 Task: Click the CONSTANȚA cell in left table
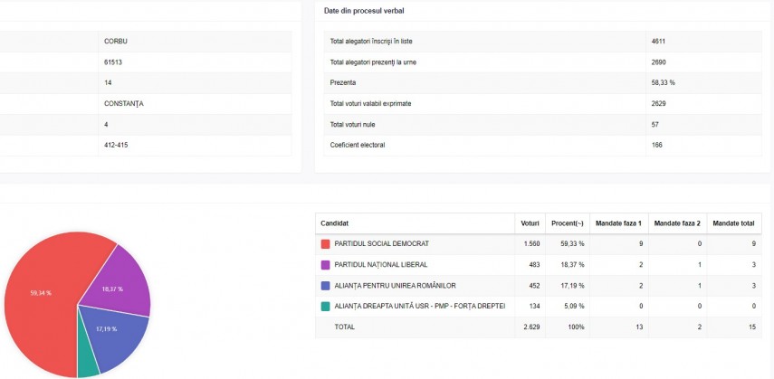(124, 103)
